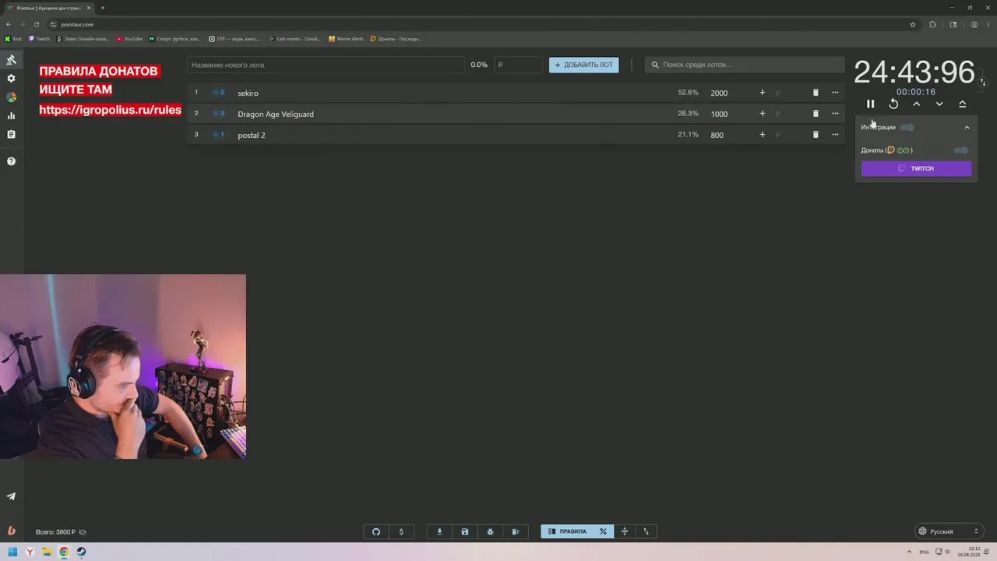Click the save floppy icon in bottom toolbar
The image size is (997, 561).
465,531
